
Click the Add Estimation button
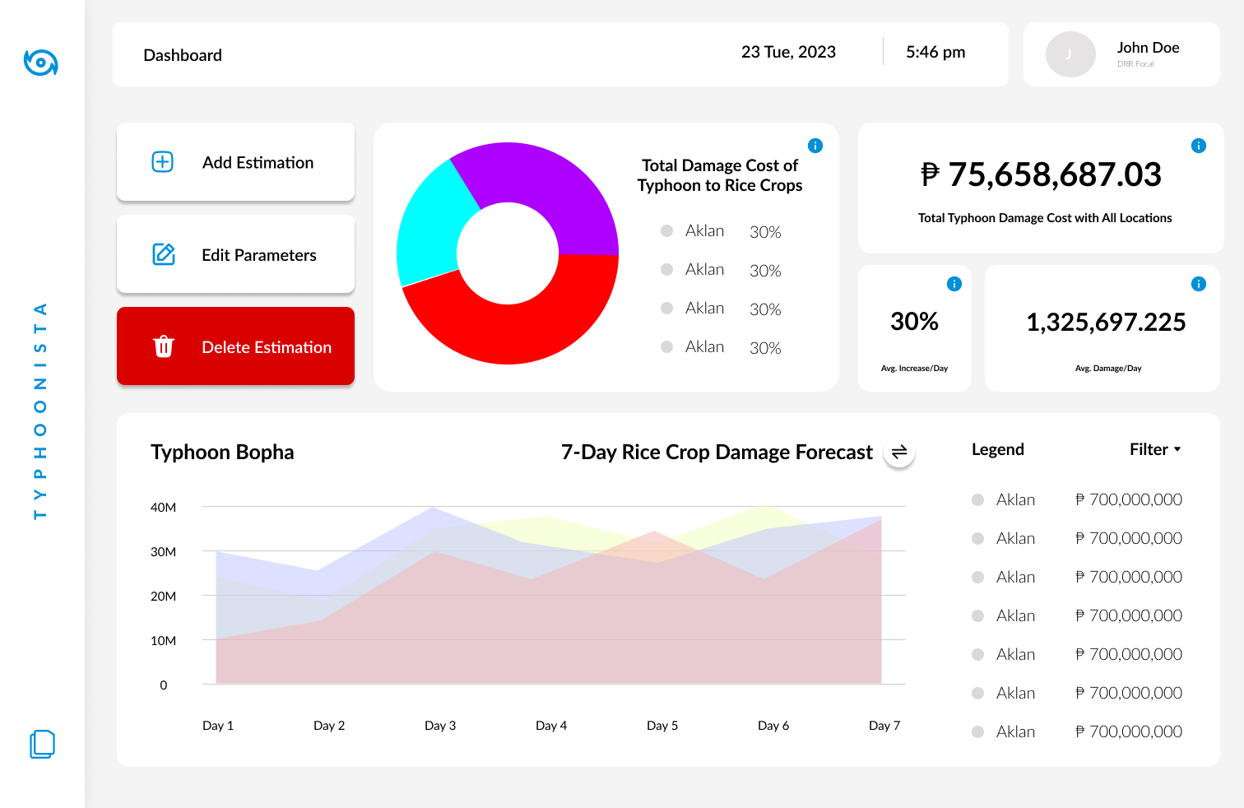point(235,162)
